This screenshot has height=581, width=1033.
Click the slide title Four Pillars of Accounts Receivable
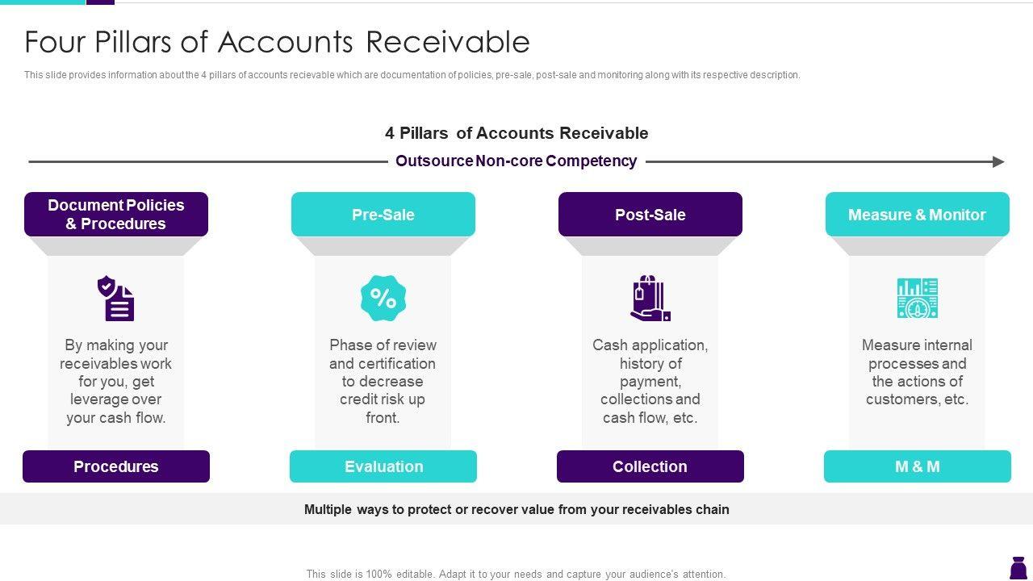[278, 42]
